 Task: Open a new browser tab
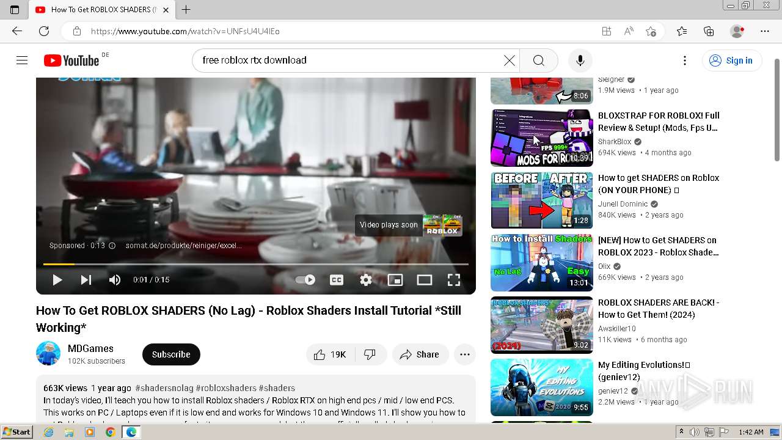(186, 10)
